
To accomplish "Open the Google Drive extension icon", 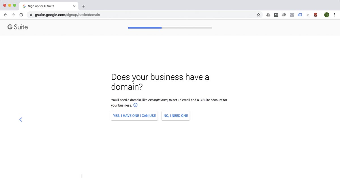I will (268, 15).
